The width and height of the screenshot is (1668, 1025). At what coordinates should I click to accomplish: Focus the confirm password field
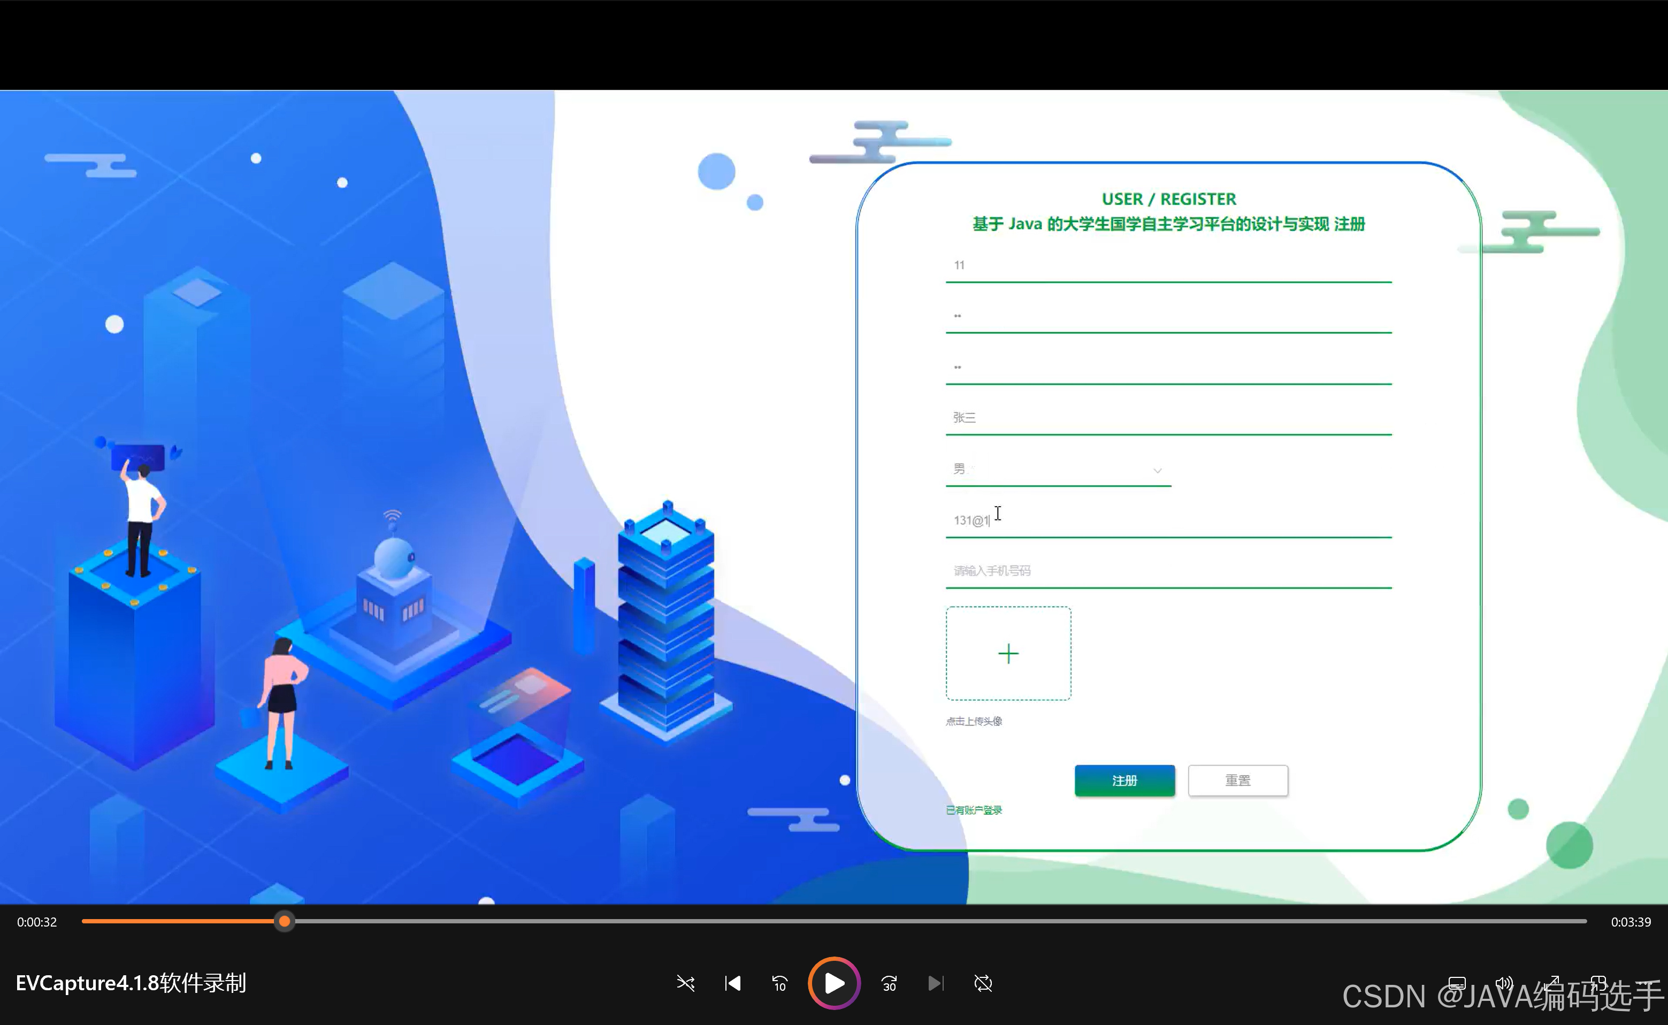click(1168, 368)
